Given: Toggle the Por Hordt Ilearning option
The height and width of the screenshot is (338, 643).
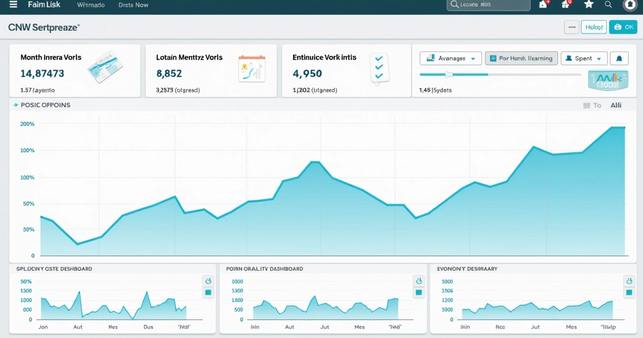Looking at the screenshot, I should [x=521, y=58].
